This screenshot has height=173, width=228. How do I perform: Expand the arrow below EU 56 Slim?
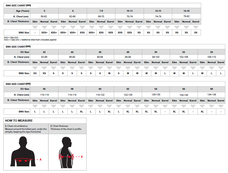coord(35,106)
